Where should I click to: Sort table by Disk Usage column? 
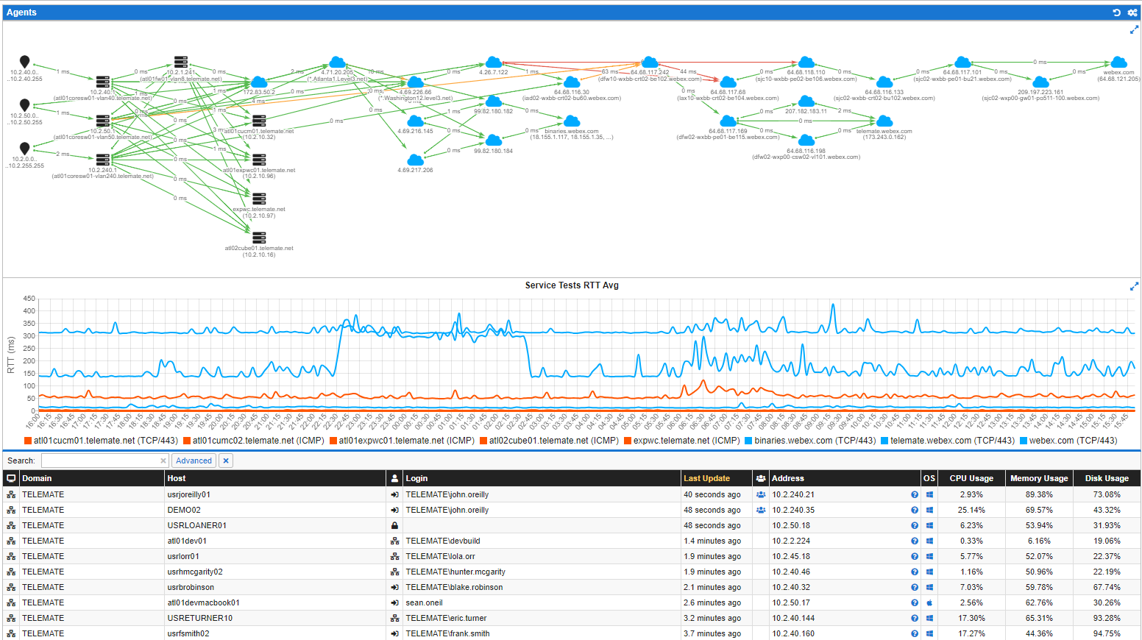click(1107, 478)
